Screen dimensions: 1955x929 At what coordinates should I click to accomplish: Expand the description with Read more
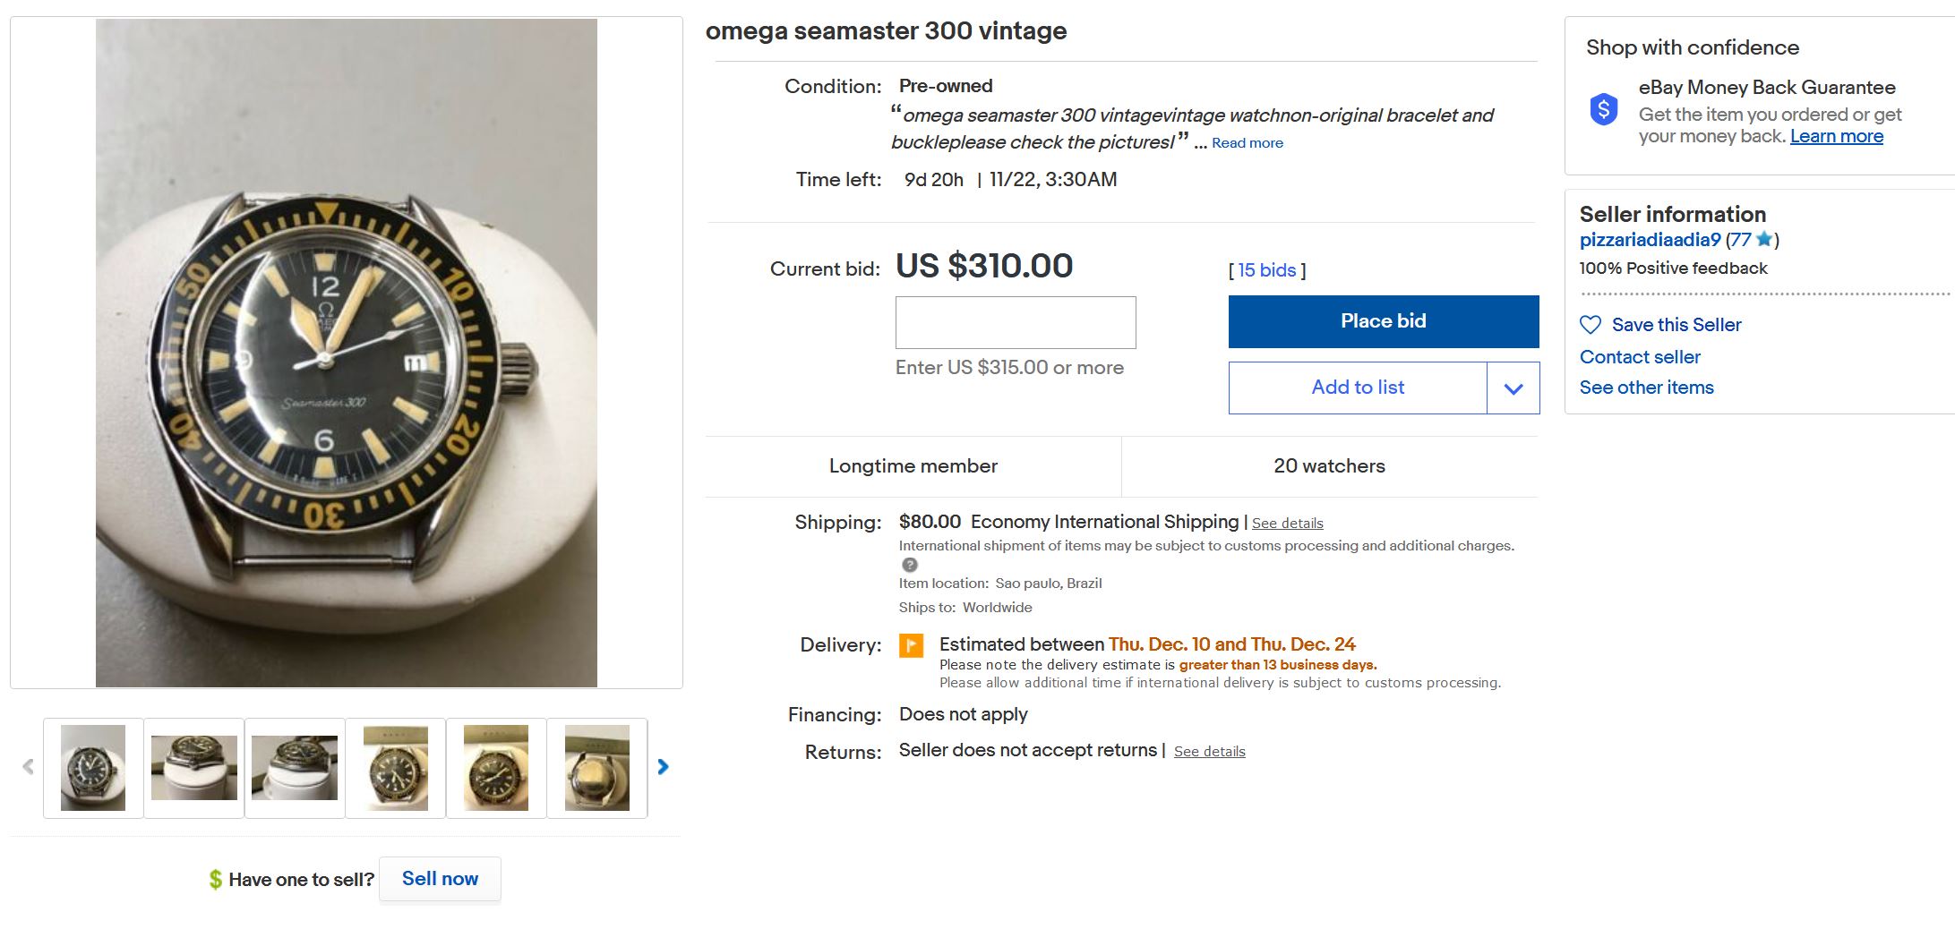click(x=1247, y=143)
